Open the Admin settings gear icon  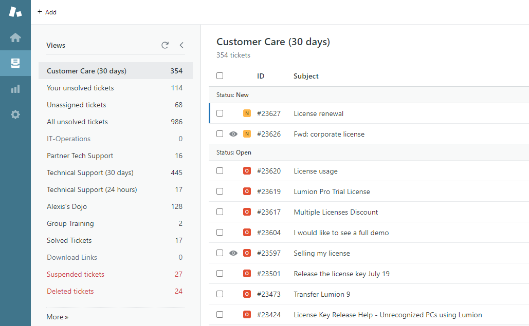[15, 114]
